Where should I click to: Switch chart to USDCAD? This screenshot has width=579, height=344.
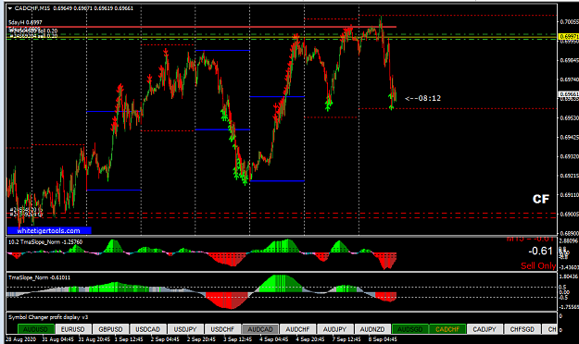coord(148,329)
